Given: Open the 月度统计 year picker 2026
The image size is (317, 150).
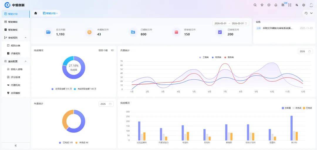Looking at the screenshot, I should click(305, 51).
